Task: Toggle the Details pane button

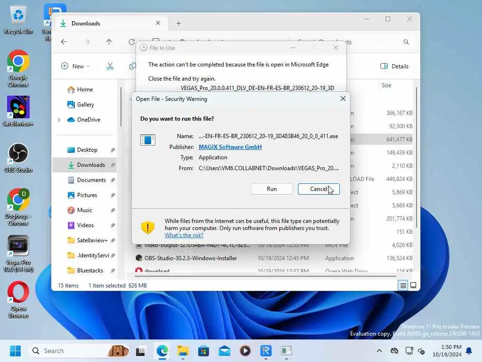Action: coord(394,66)
